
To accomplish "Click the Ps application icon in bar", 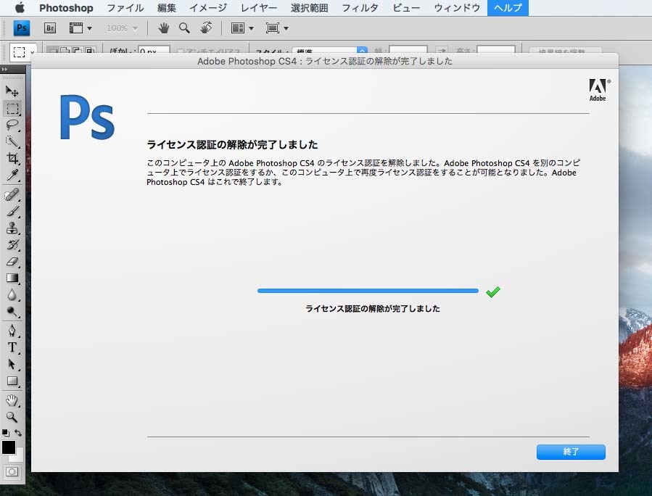I will 22,28.
